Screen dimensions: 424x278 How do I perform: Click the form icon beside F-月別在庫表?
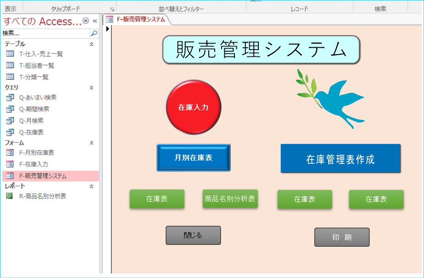(x=10, y=152)
